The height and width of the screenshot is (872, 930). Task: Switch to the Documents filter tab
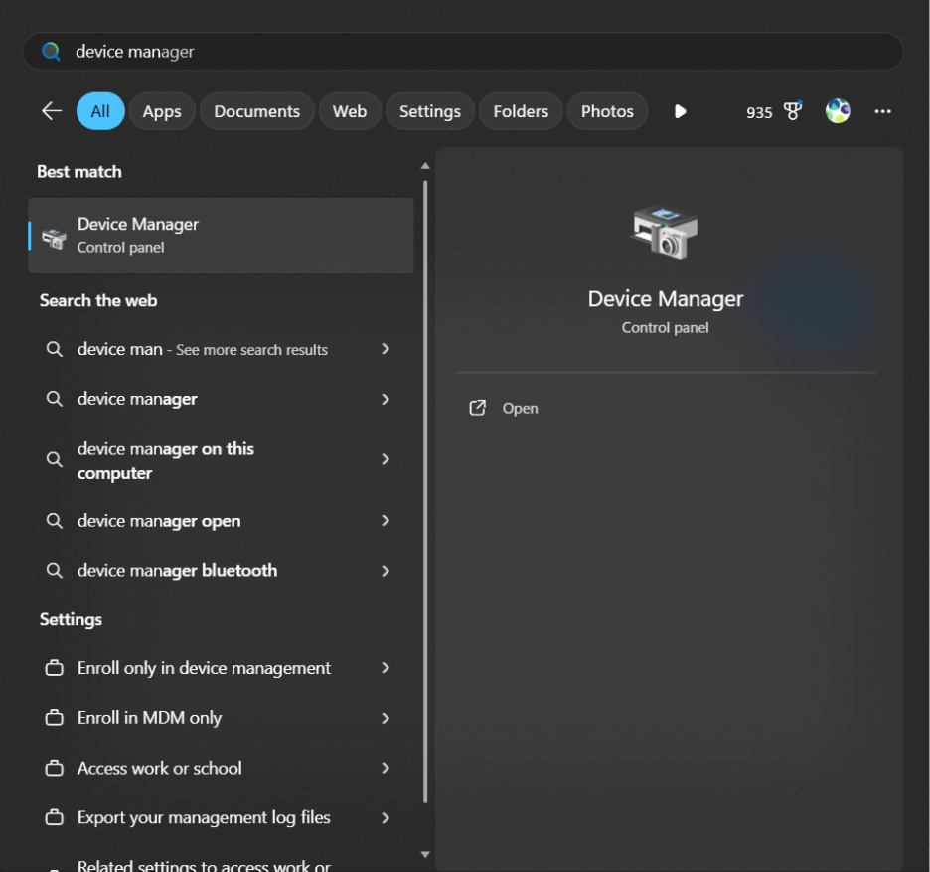(256, 111)
